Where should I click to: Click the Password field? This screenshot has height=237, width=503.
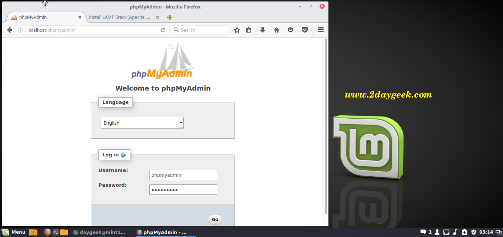(x=183, y=190)
